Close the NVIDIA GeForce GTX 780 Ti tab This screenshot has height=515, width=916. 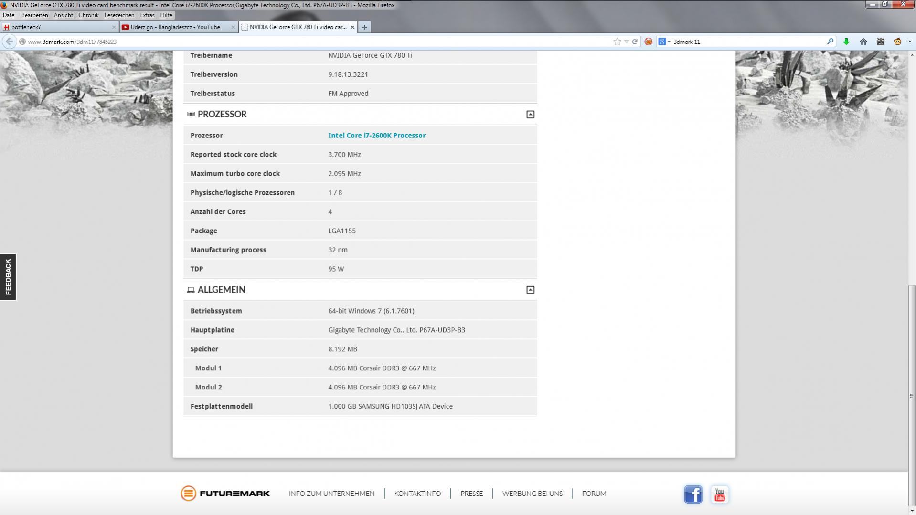click(x=352, y=27)
